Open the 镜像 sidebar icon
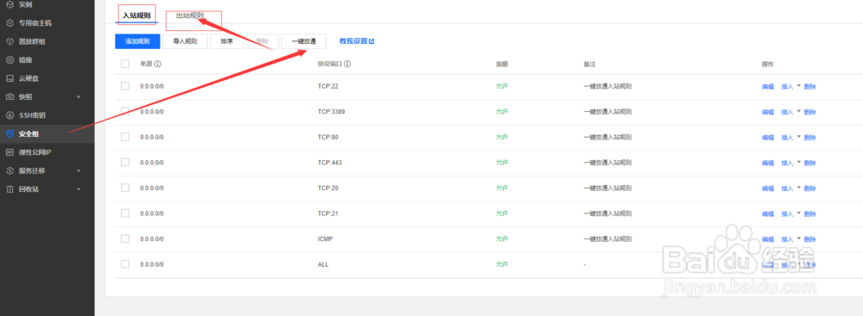 [9, 60]
